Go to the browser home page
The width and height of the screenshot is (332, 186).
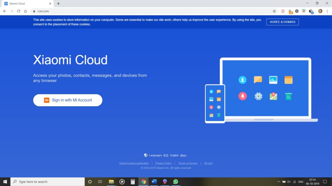point(25,11)
